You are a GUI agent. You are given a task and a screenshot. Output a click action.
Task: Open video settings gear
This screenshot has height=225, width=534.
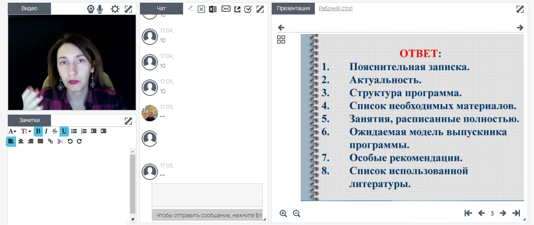[115, 9]
